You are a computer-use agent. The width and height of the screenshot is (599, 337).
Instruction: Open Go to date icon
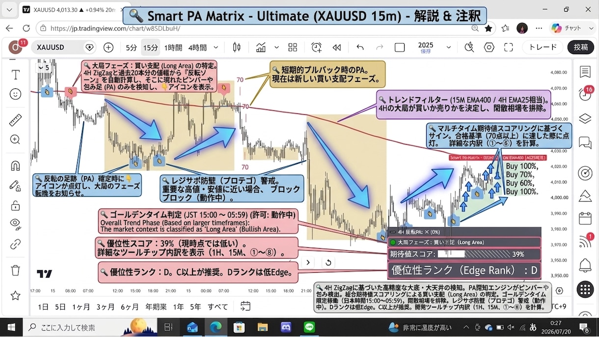pyautogui.click(x=245, y=307)
